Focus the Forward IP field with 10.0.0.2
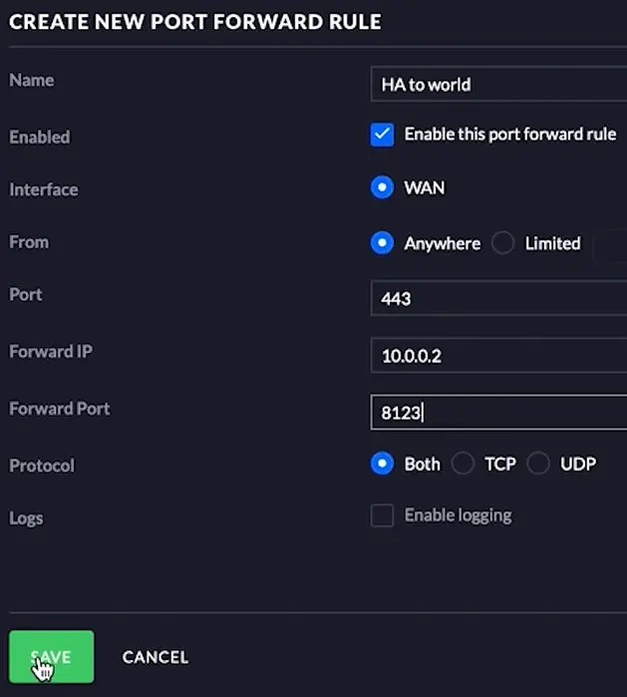627x697 pixels. (x=498, y=355)
